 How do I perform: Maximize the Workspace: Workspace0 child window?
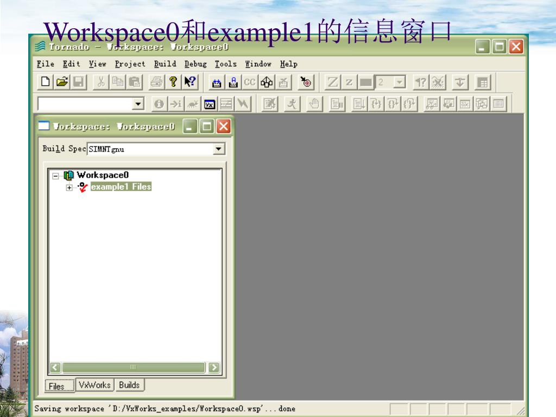207,126
